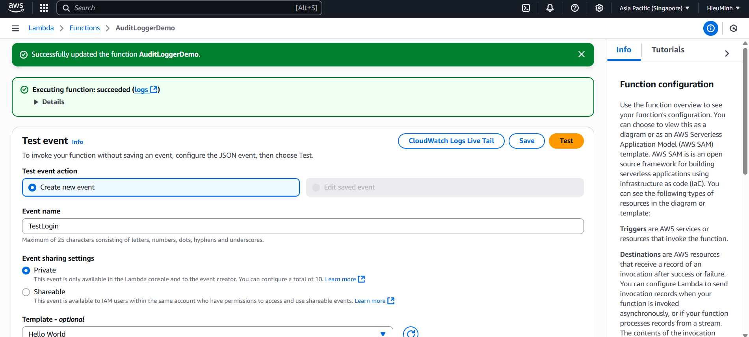Open the help question mark menu
Screen dimensions: 749x337
pos(575,8)
